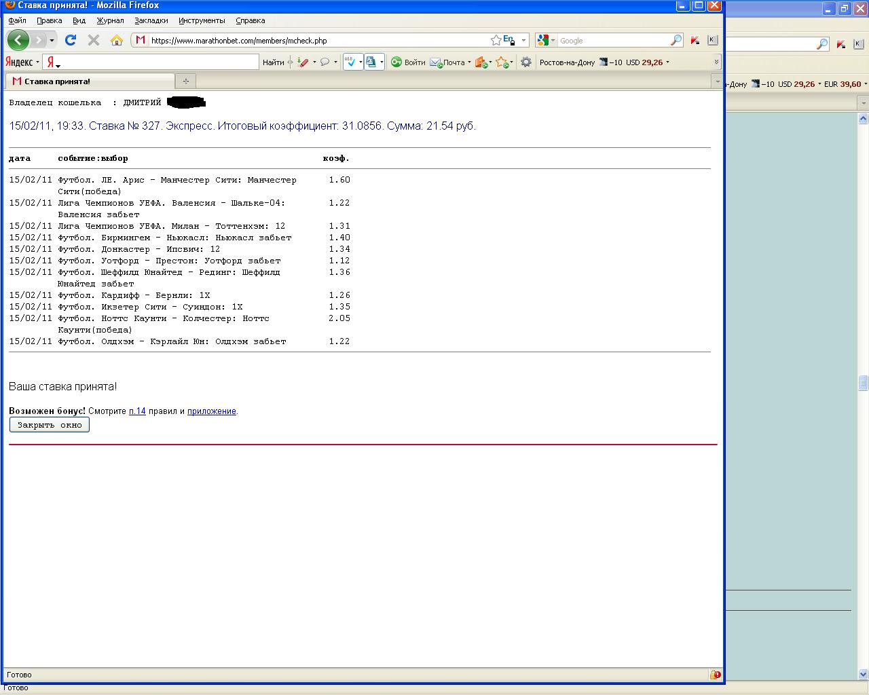Click the magnifier icon in Google search box
869x695 pixels.
point(676,40)
